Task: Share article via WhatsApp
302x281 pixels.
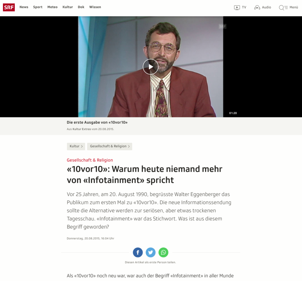Action: pos(163,252)
